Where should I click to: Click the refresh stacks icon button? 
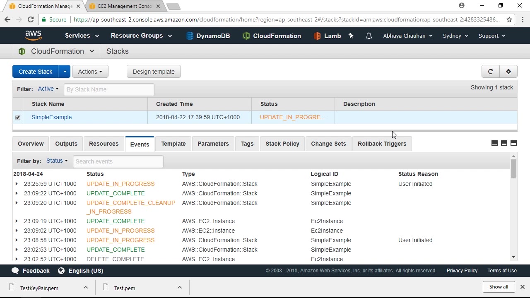tap(491, 72)
